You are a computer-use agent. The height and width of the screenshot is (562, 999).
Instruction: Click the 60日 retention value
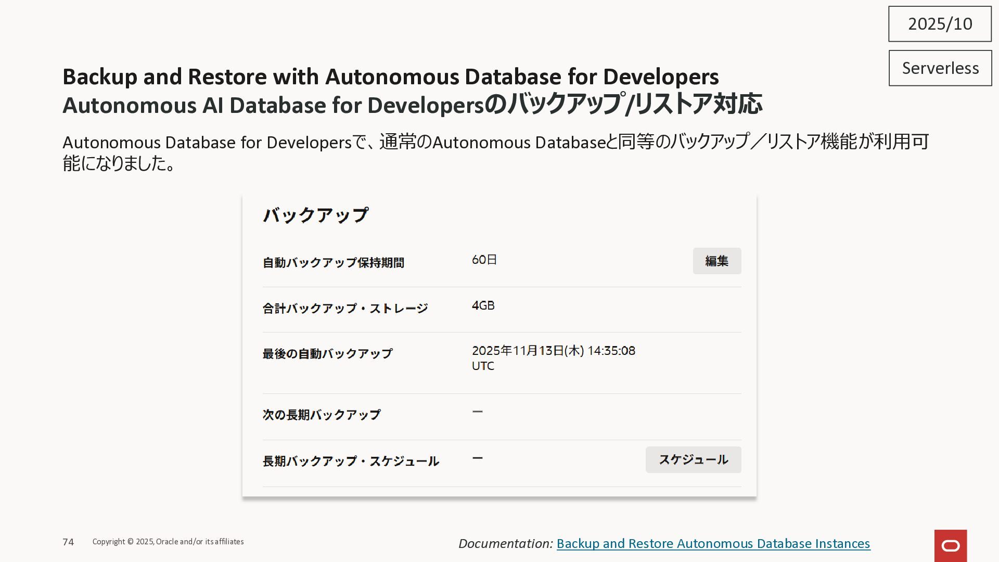(484, 260)
